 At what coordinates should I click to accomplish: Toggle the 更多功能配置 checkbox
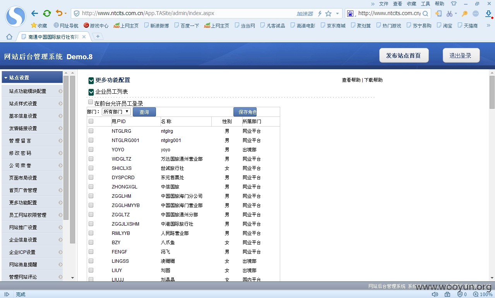[91, 80]
